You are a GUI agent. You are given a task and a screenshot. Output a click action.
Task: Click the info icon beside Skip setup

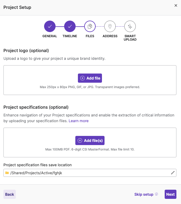[x=156, y=194]
